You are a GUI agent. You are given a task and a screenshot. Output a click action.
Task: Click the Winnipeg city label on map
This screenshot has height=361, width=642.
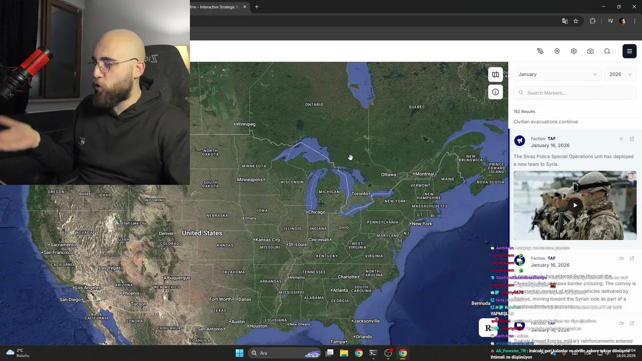[x=245, y=124]
